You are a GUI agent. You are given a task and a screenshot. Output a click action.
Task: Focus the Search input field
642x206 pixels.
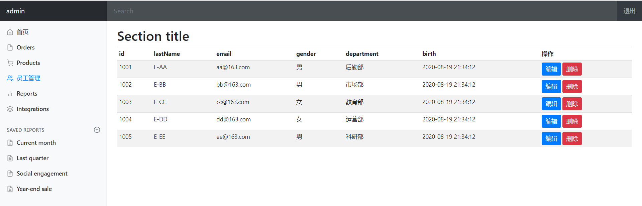point(362,11)
